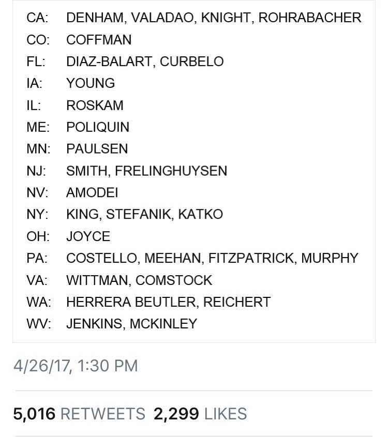This screenshot has height=437, width=388.
Task: Tap the name CURBELO
Action: point(191,62)
